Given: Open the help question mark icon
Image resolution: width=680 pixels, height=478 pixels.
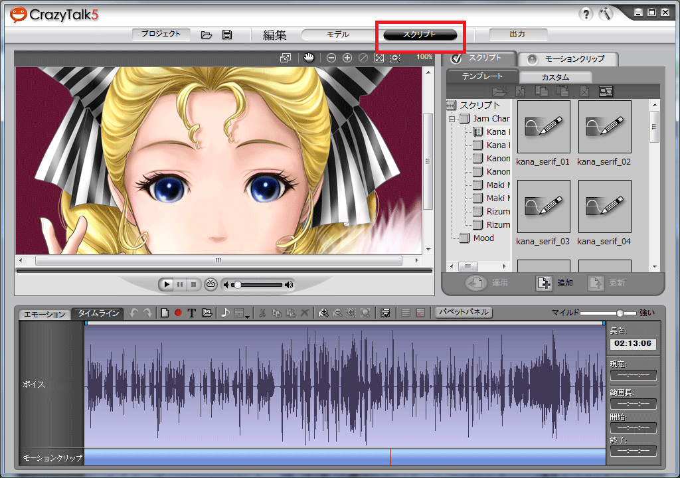Looking at the screenshot, I should (586, 15).
